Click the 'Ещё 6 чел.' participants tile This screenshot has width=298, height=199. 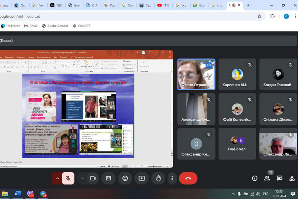coord(238,144)
